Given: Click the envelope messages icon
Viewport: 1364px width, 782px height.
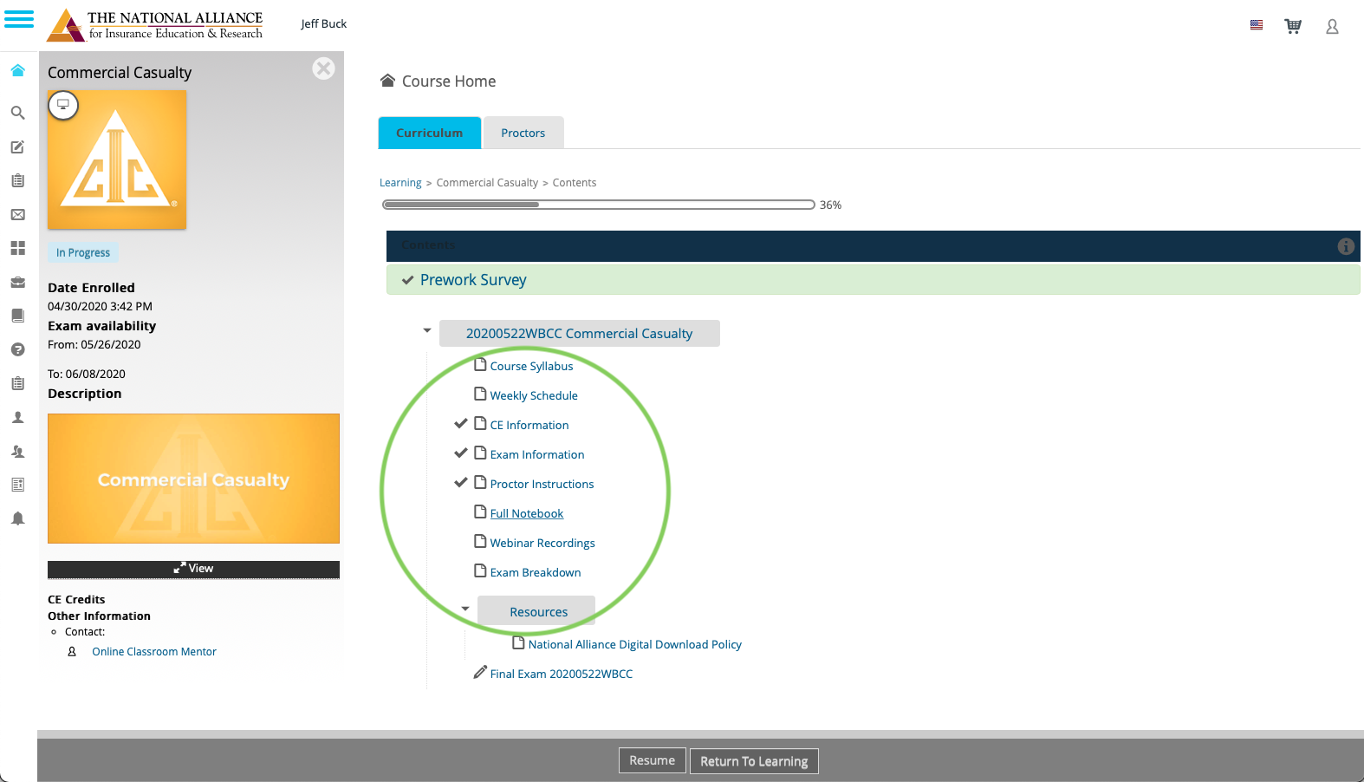Looking at the screenshot, I should 17,214.
